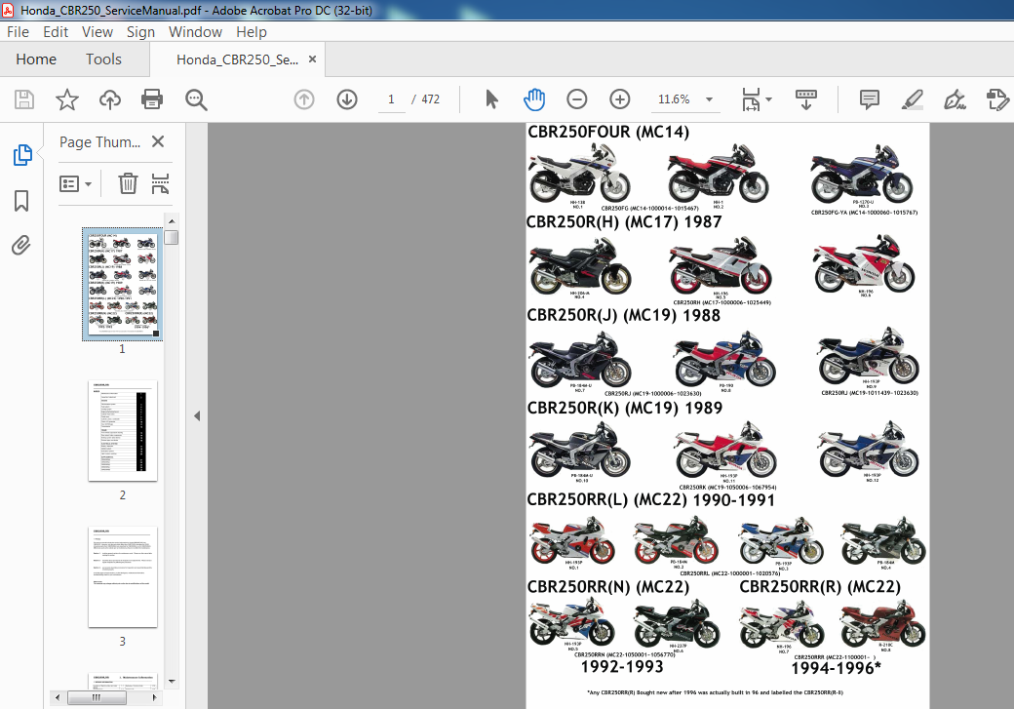The width and height of the screenshot is (1014, 709).
Task: Click the "CBR250R(H) (MC17) 1987" heading
Action: click(x=624, y=222)
